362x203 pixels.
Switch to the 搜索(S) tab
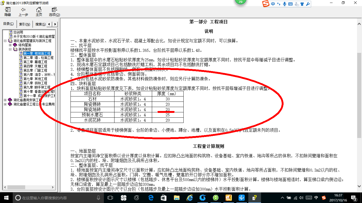point(40,24)
